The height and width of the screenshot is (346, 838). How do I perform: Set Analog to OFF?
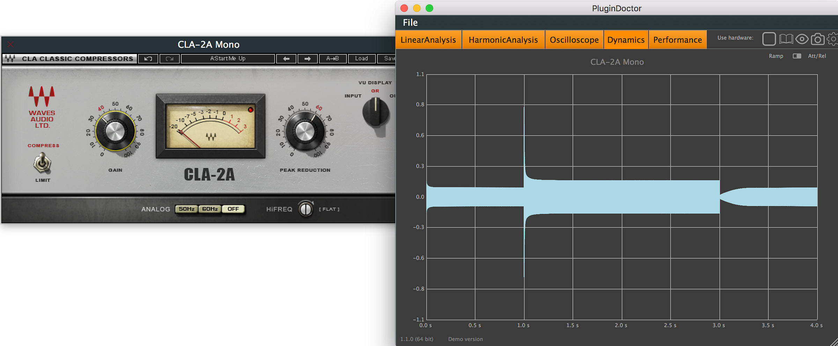pos(233,209)
